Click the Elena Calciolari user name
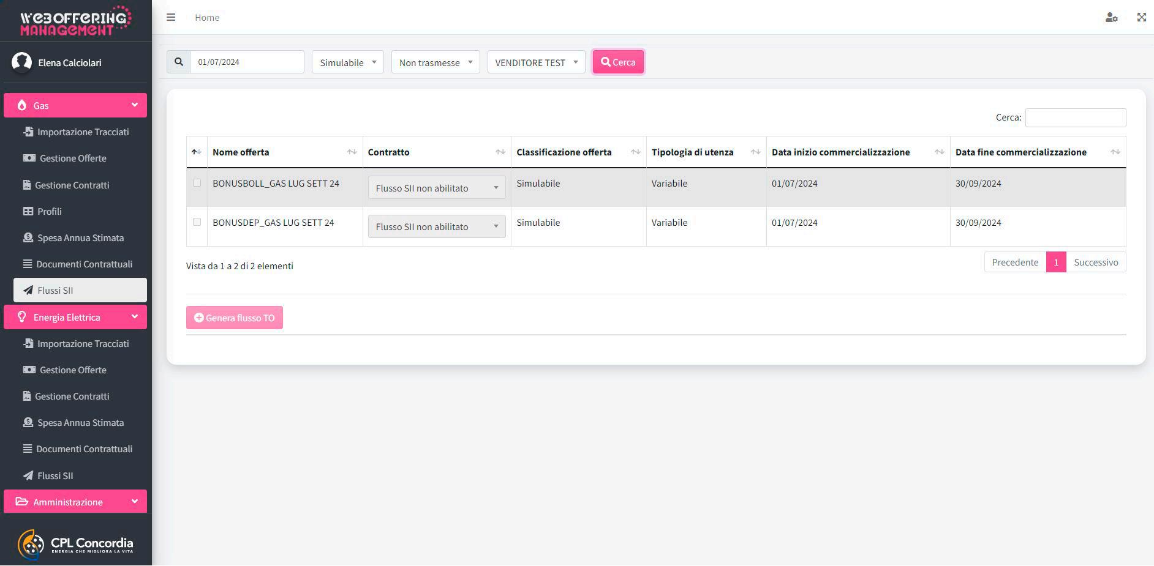Viewport: 1154px width, 566px height. (x=70, y=62)
